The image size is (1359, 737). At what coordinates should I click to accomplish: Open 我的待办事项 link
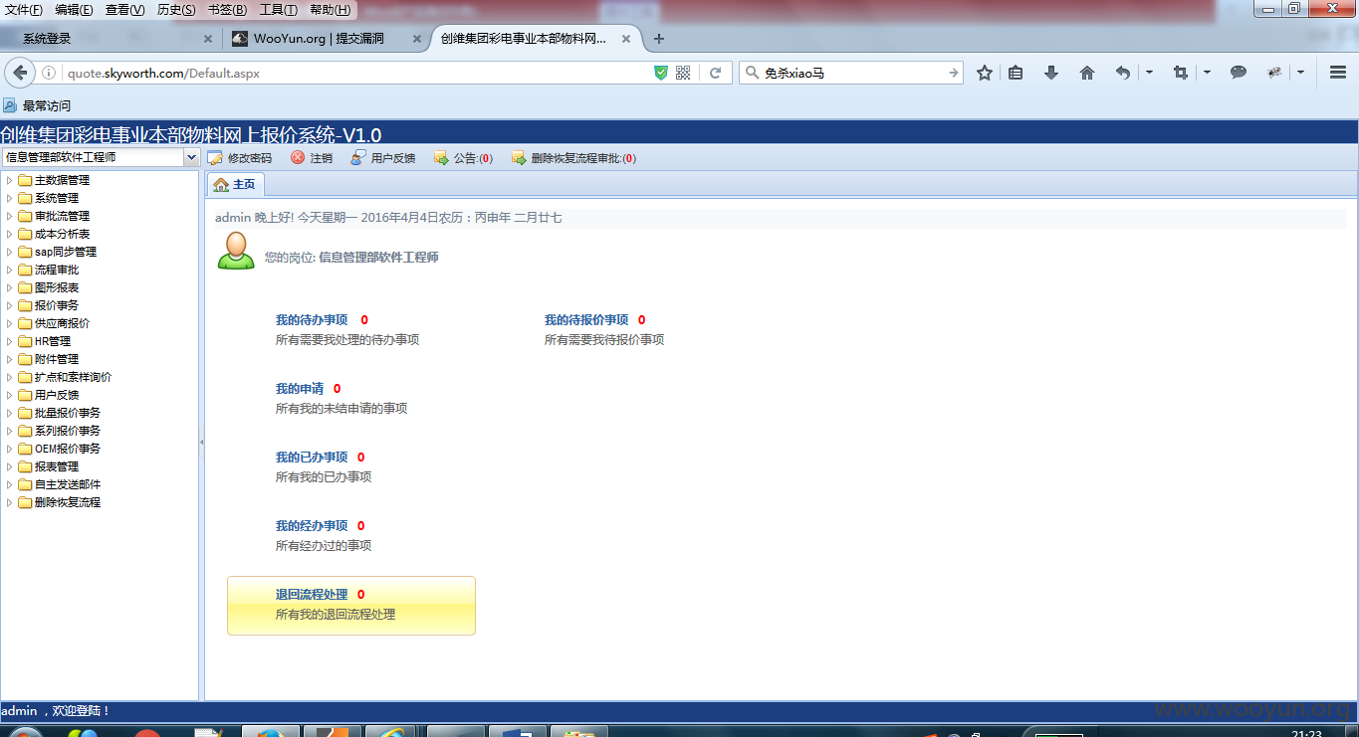tap(312, 320)
